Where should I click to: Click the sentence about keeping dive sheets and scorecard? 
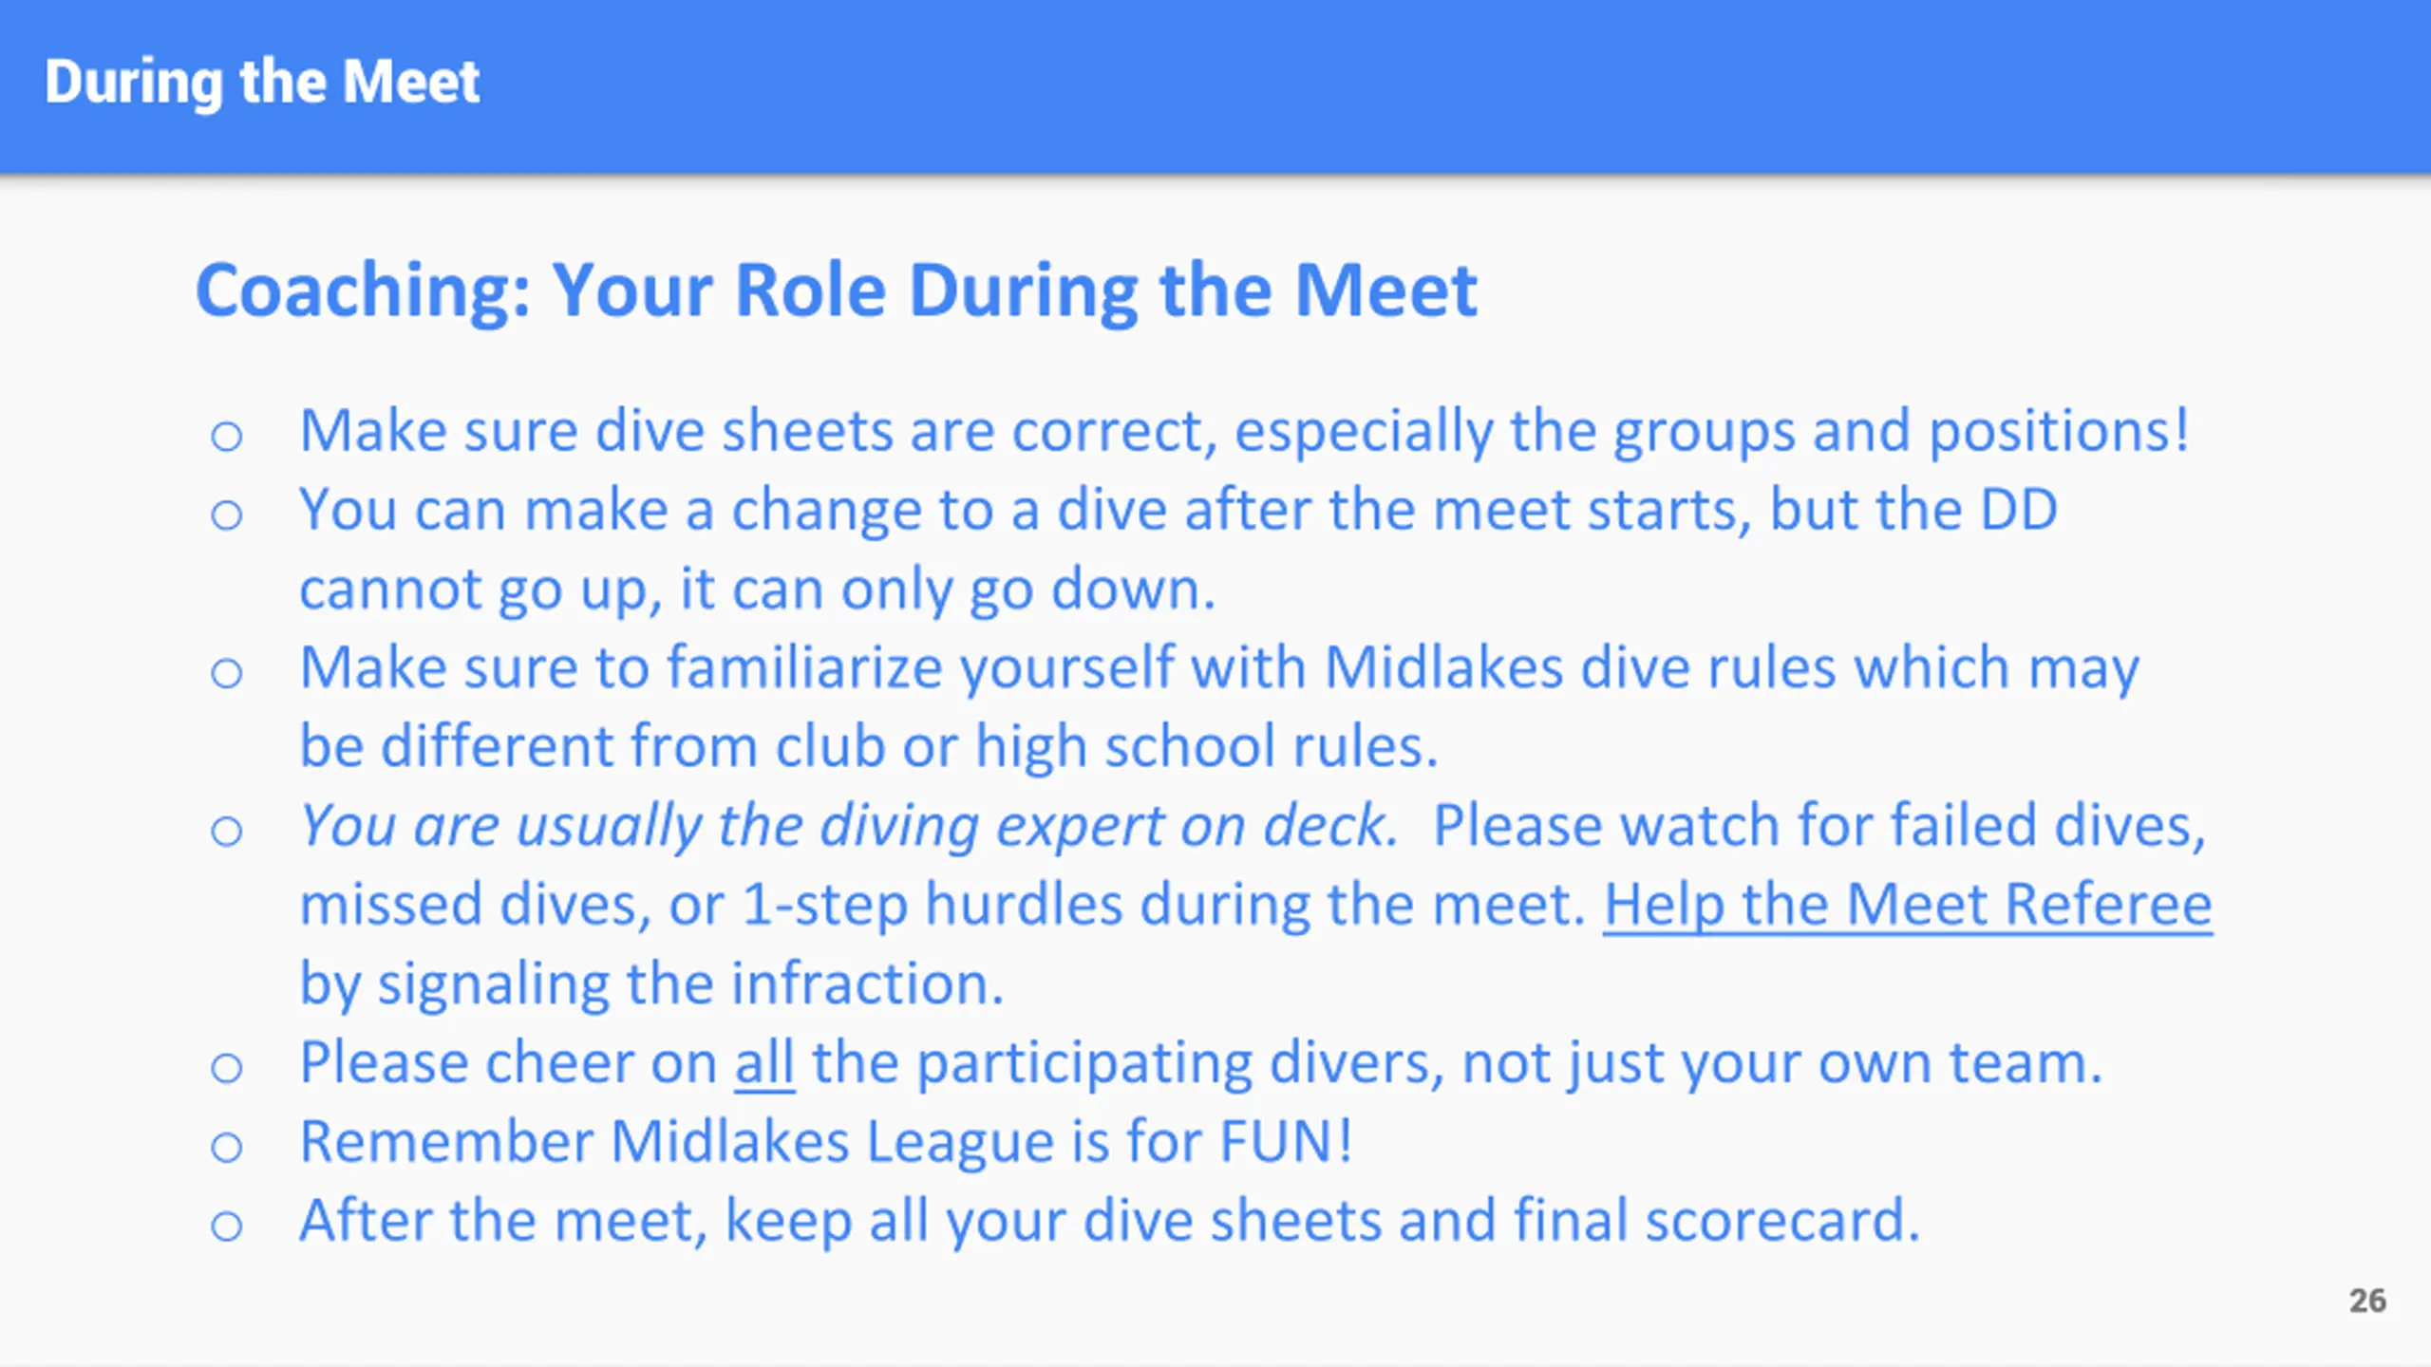click(1109, 1221)
